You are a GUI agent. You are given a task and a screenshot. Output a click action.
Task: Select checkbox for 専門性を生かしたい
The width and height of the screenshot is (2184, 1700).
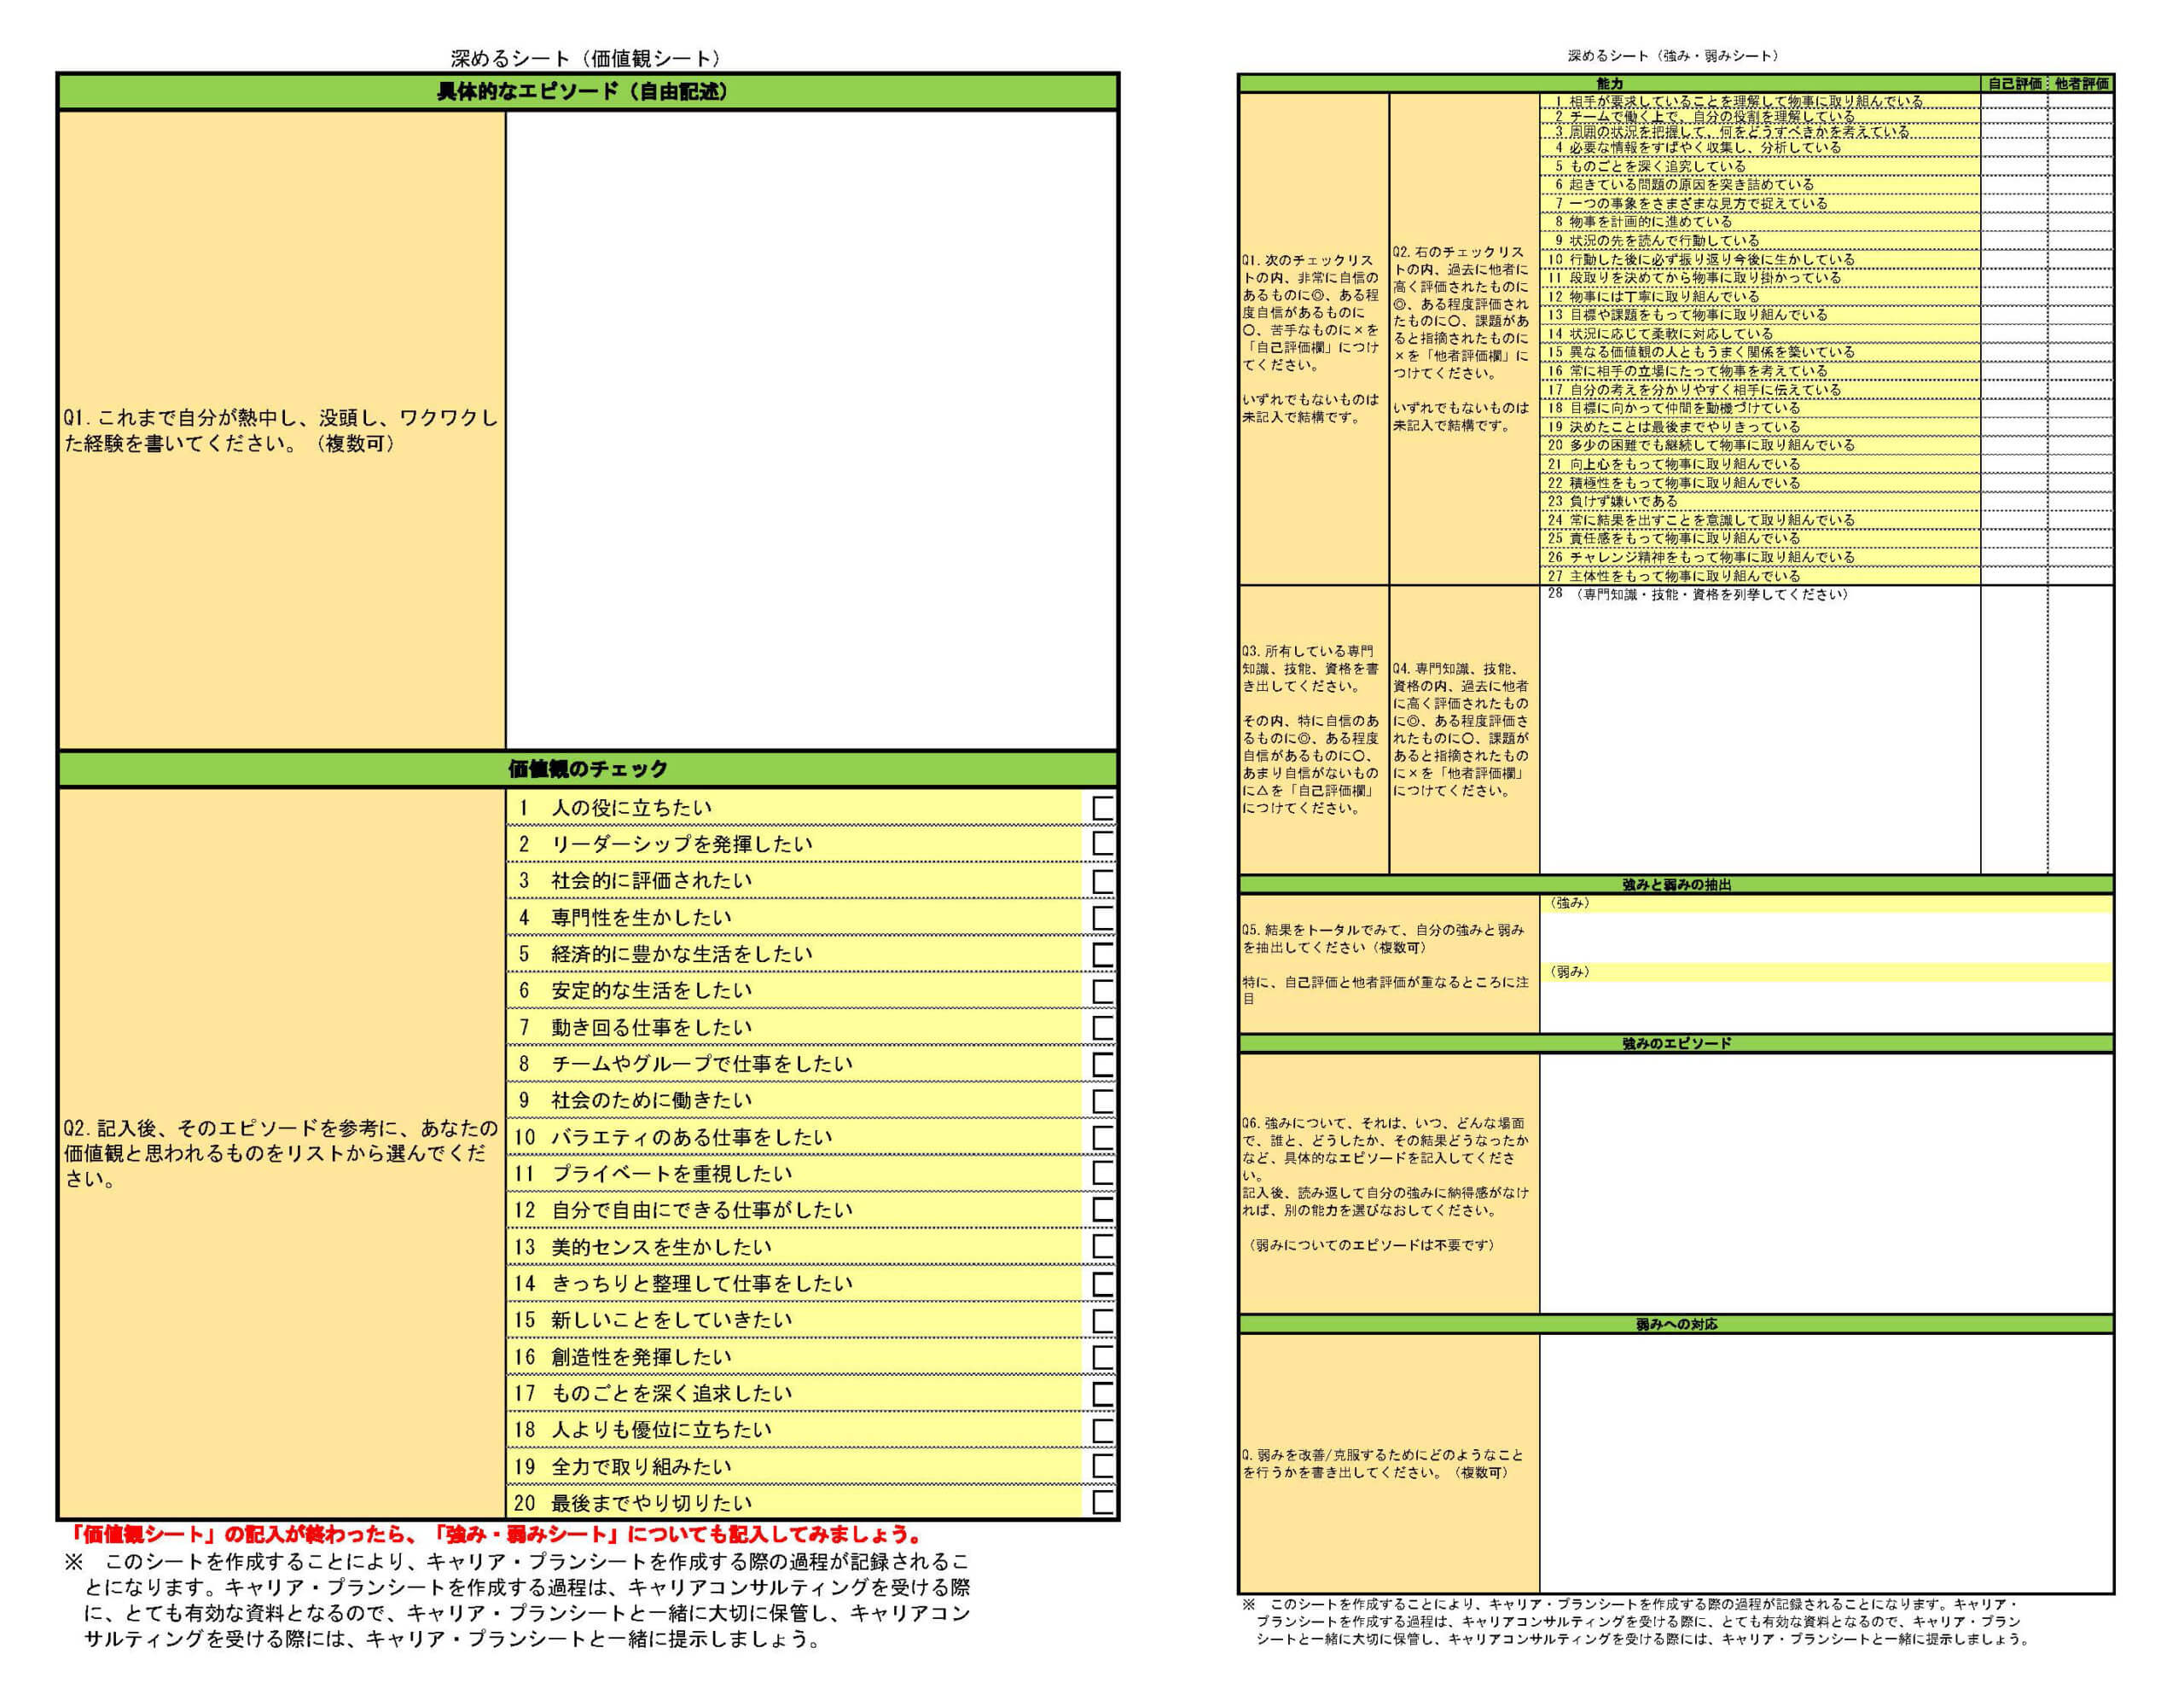click(1103, 917)
